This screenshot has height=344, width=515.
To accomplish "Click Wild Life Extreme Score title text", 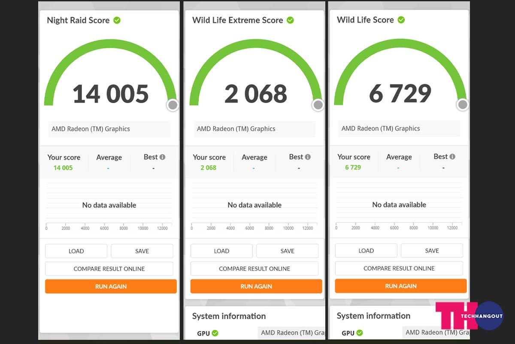I will (x=238, y=20).
